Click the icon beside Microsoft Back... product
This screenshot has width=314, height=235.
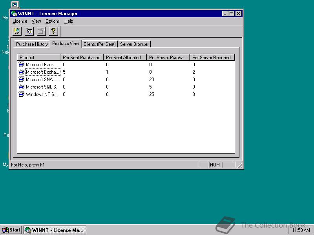(x=22, y=64)
